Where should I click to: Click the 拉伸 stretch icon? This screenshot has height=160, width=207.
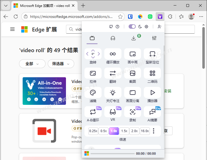tap(93, 73)
